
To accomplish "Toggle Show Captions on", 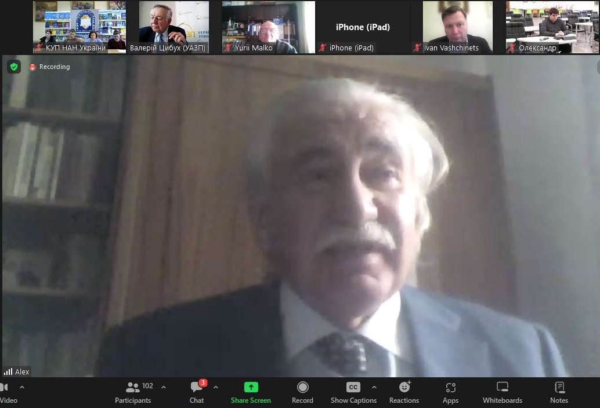I will tap(353, 392).
